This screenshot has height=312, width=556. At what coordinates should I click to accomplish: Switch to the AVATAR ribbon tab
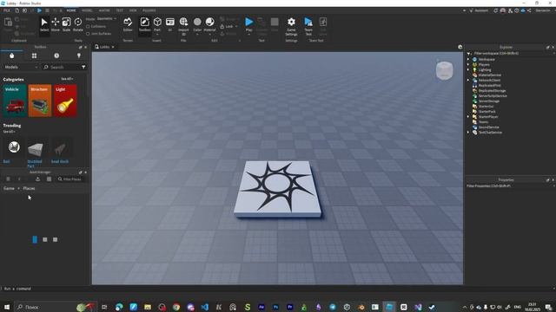[104, 10]
